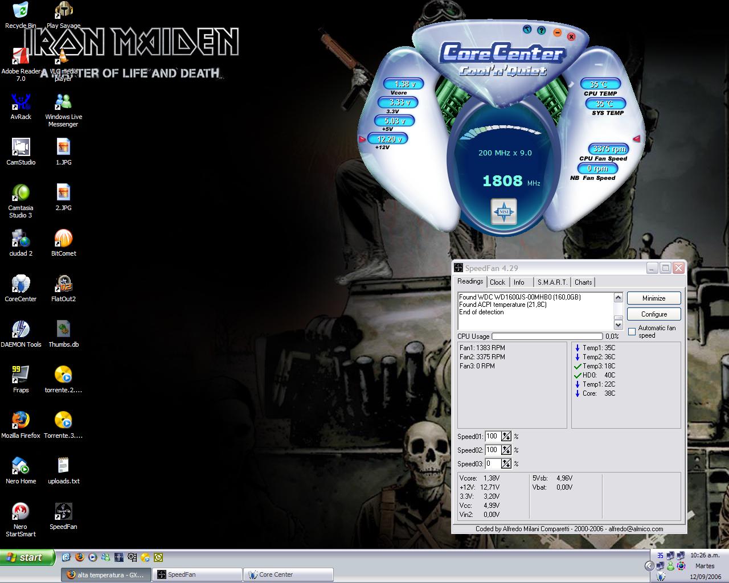Click the CPU Usage progress bar

point(547,336)
